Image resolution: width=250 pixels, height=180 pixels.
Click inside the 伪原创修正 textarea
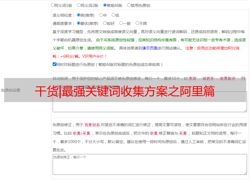(x=150, y=164)
